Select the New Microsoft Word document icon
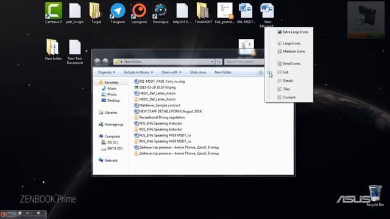The image size is (390, 219). (x=267, y=15)
